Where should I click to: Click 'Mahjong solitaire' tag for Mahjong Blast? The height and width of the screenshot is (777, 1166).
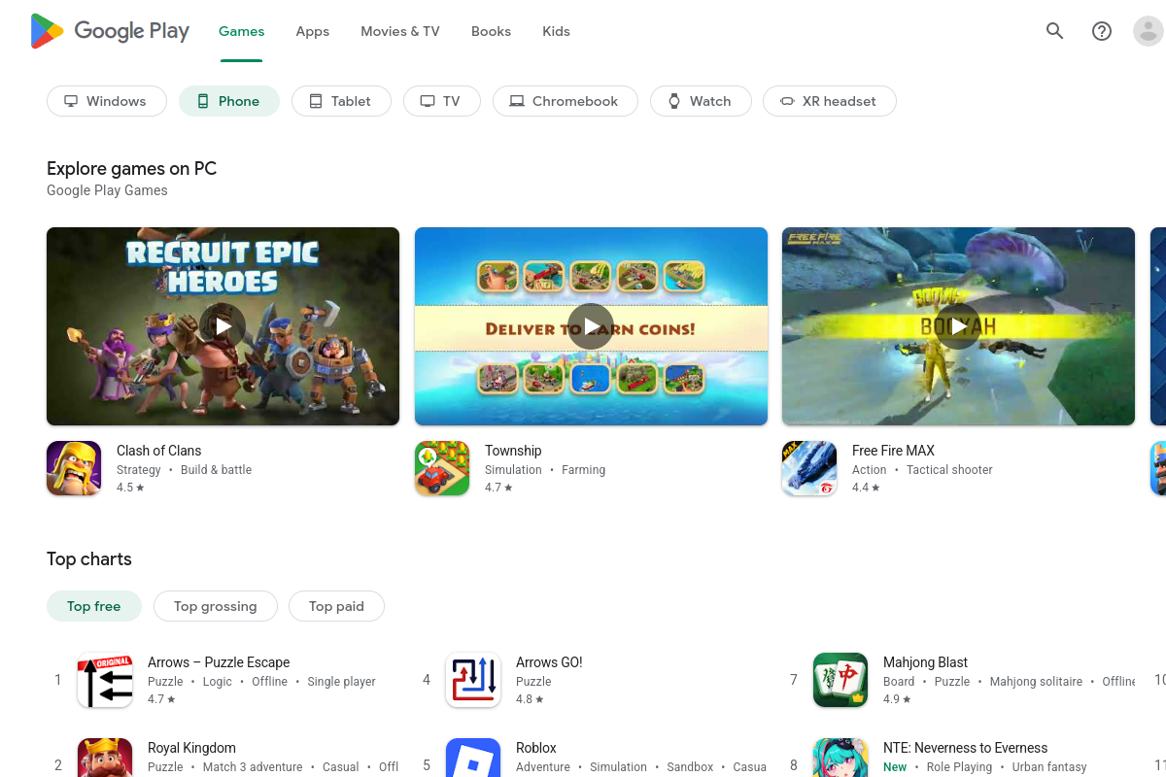coord(1036,682)
